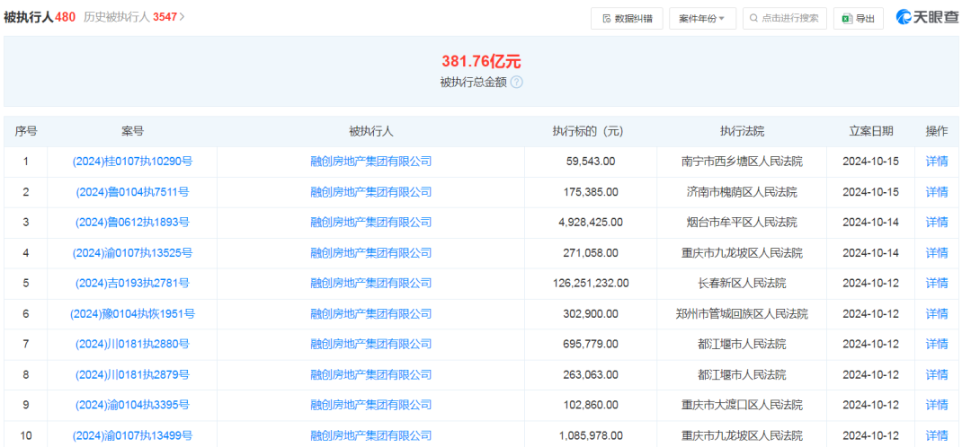
Task: Click 融创房地产集团有限公司 in row 3
Action: click(x=371, y=223)
